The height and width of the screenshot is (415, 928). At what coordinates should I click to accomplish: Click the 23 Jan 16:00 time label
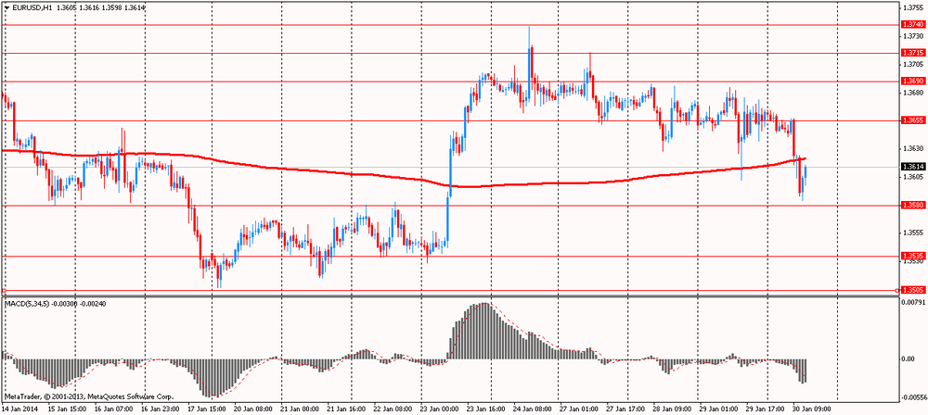point(484,409)
